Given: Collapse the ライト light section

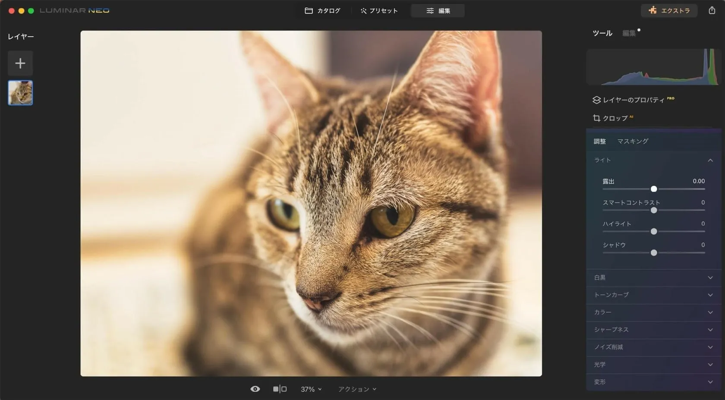Looking at the screenshot, I should coord(710,160).
